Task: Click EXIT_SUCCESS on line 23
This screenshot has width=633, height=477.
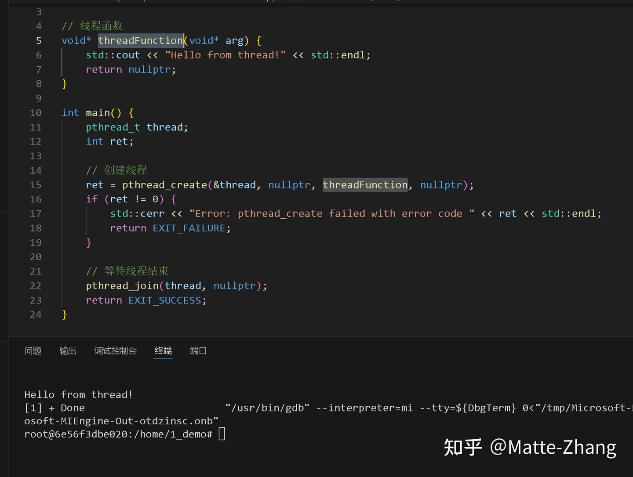Action: [165, 300]
